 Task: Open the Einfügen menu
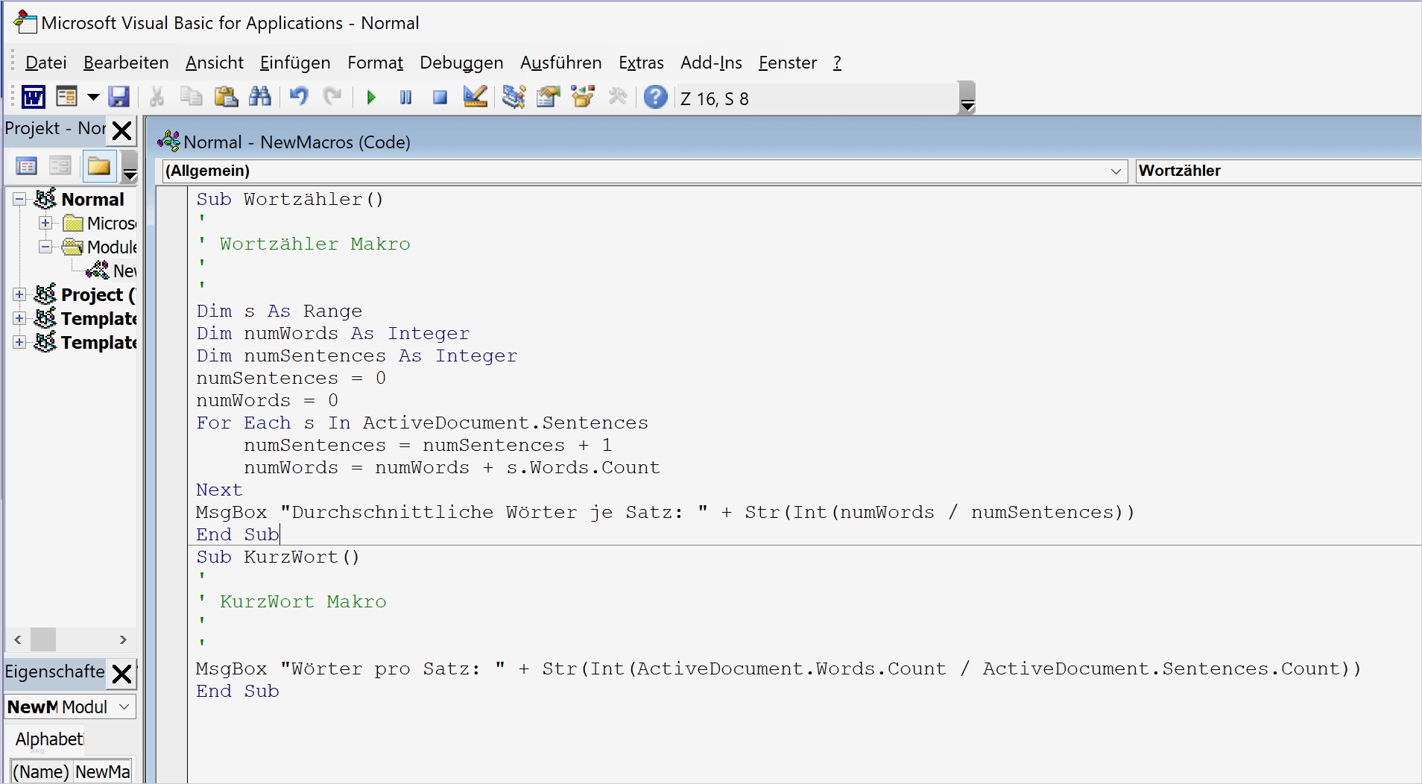pyautogui.click(x=295, y=63)
